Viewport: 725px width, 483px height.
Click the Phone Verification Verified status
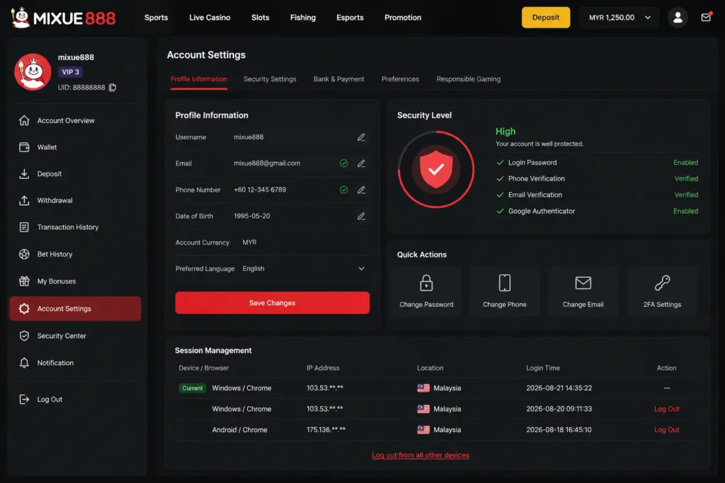coord(686,179)
